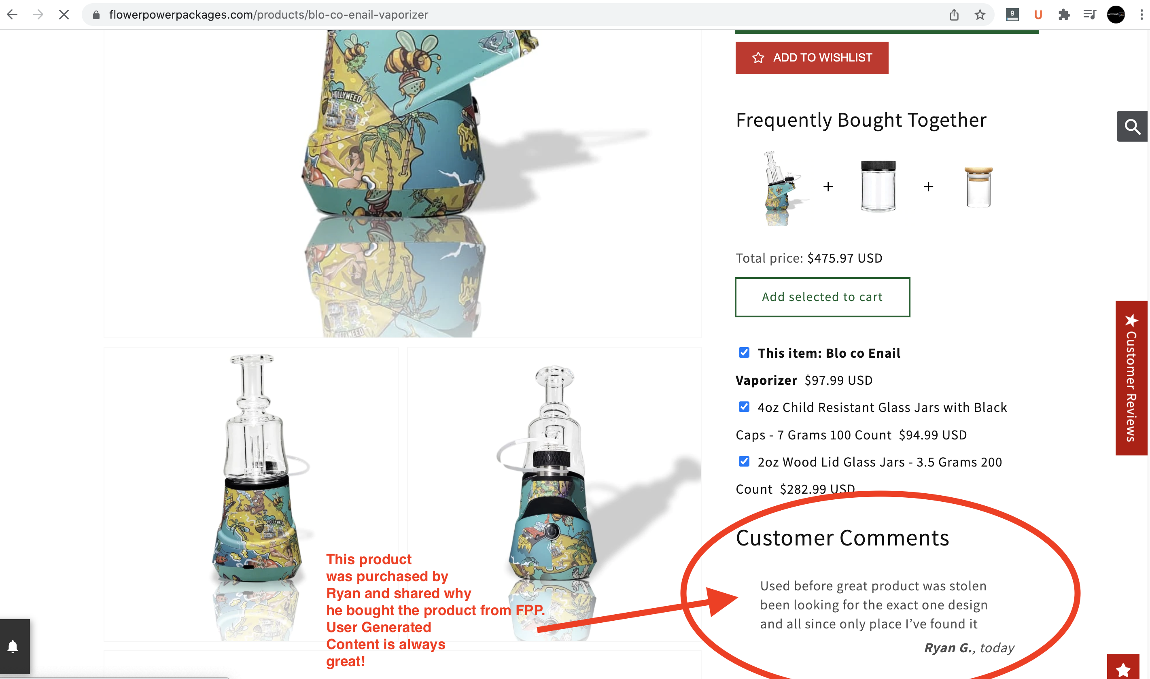The image size is (1150, 679).
Task: Open the Chrome three-dot menu
Action: (x=1142, y=15)
